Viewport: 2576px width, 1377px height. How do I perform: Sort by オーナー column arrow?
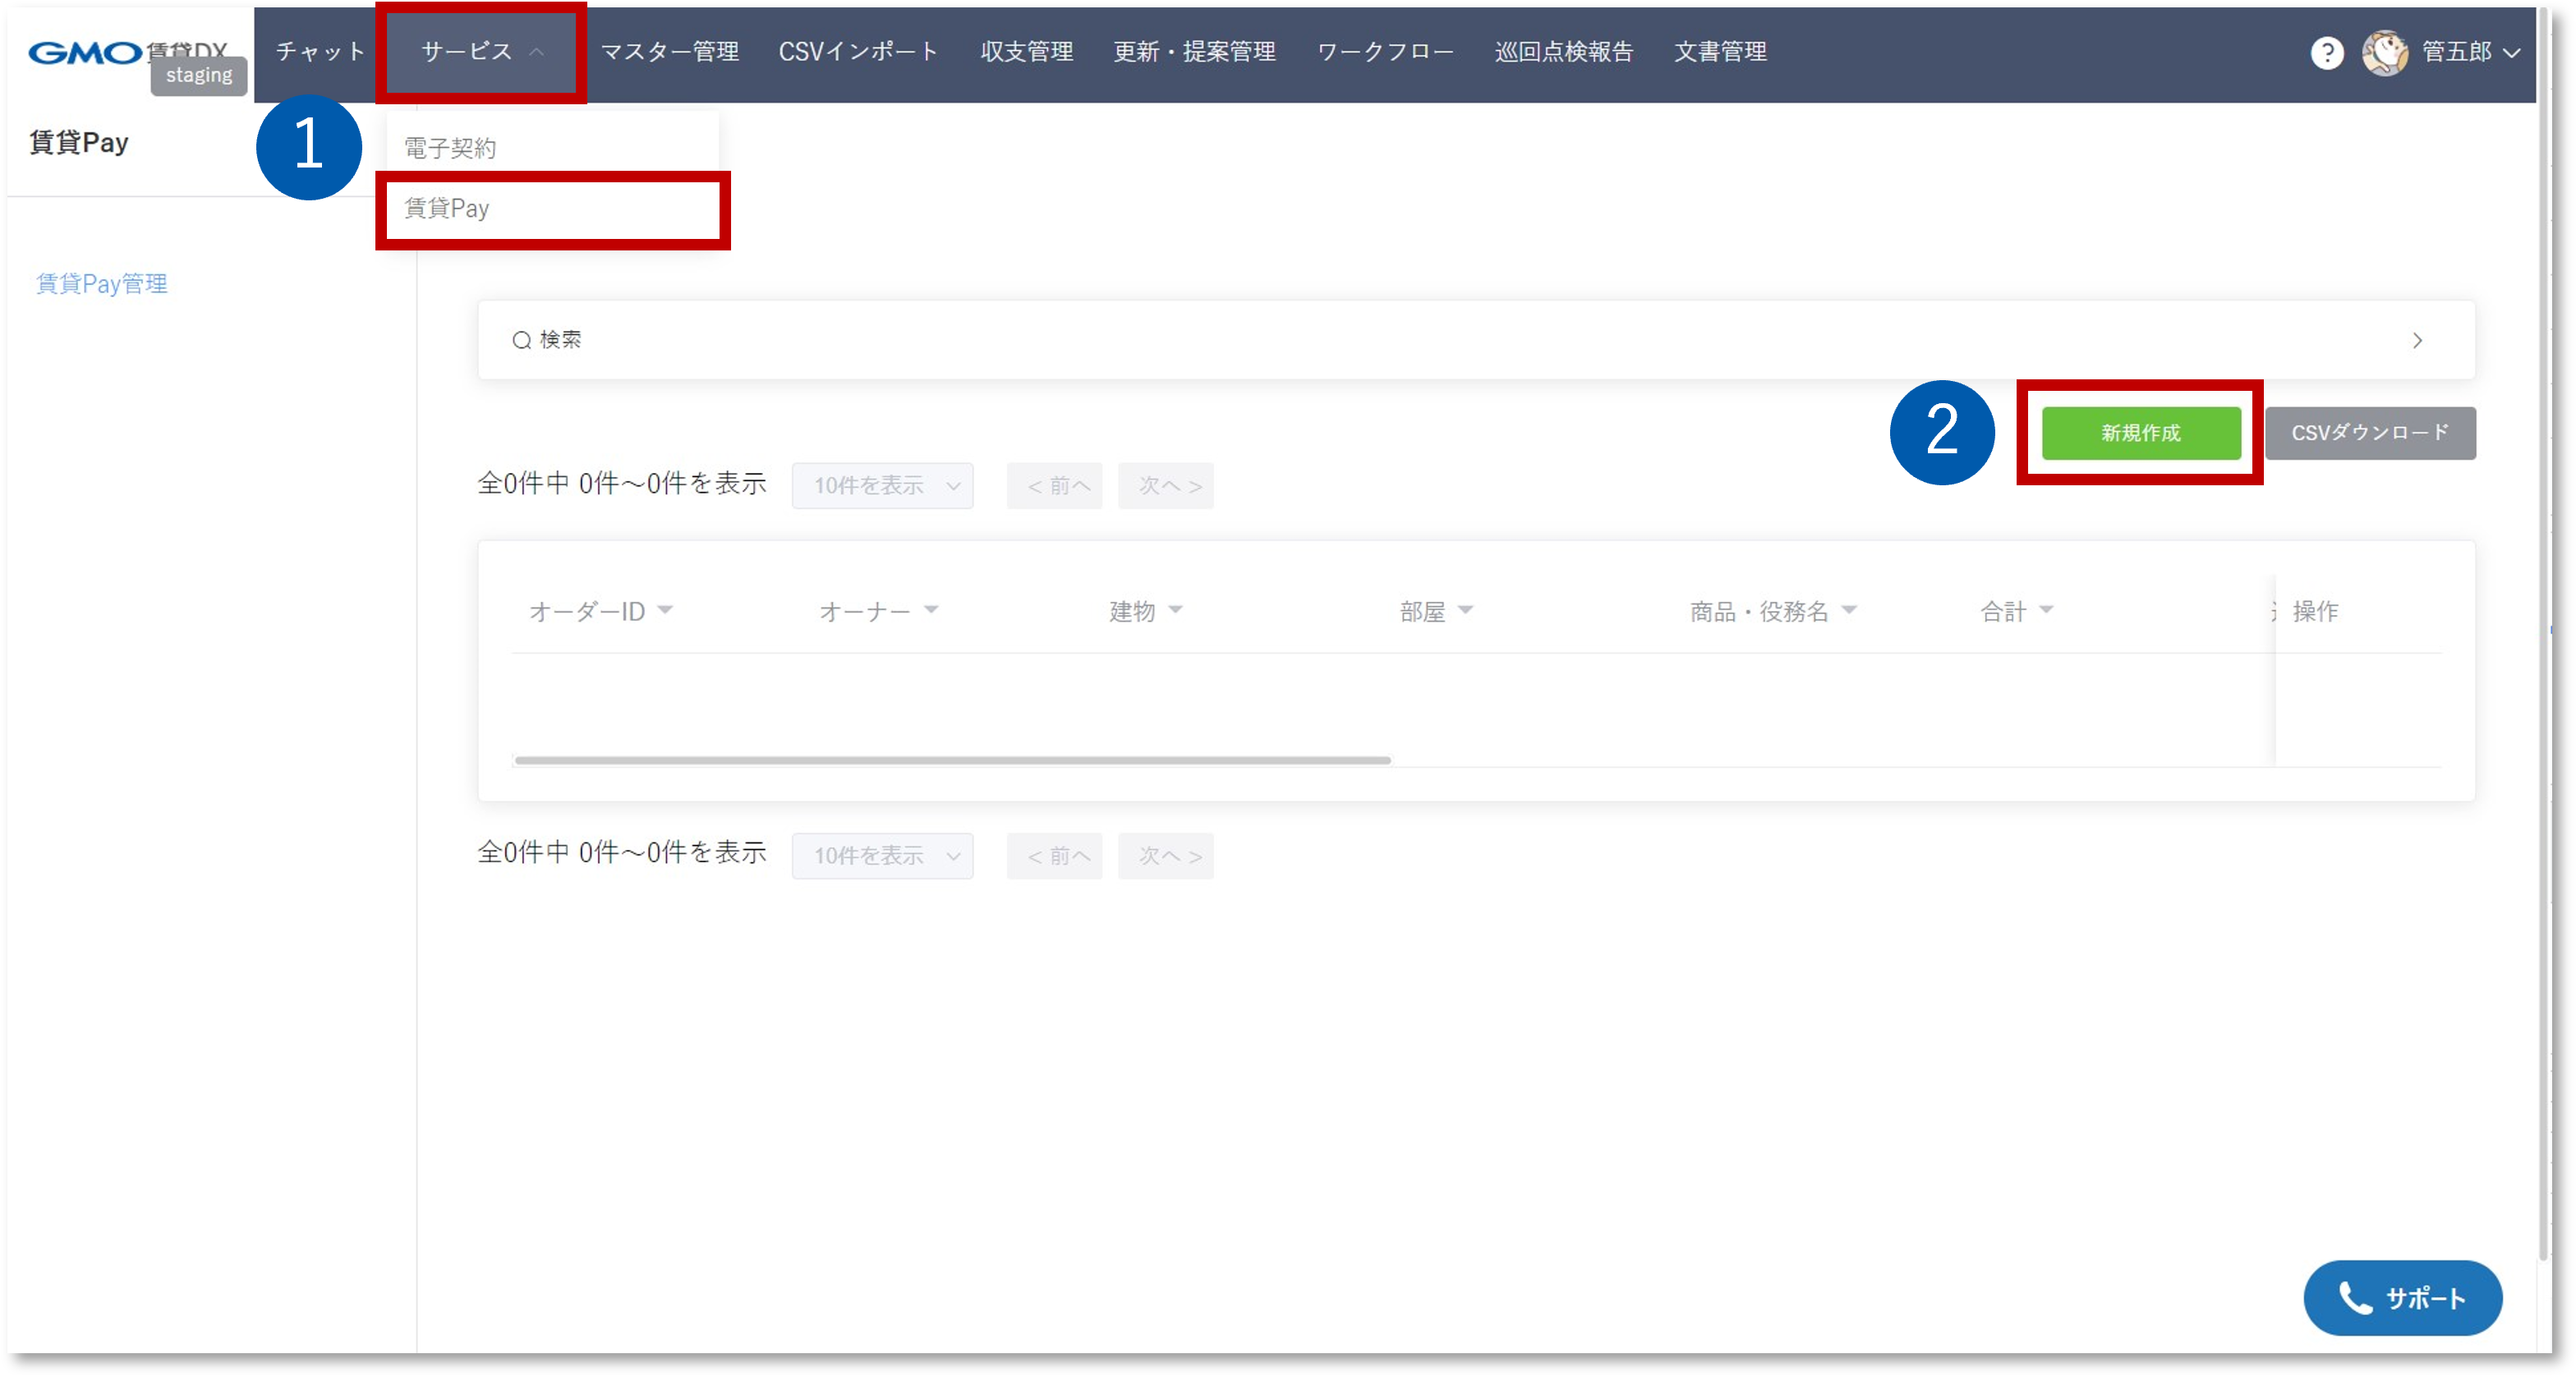click(931, 609)
